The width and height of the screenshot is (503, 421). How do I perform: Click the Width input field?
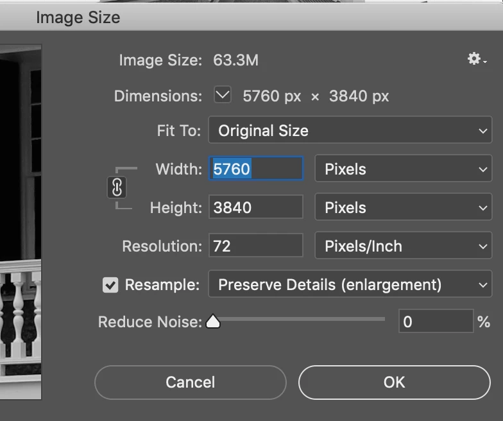click(x=255, y=169)
